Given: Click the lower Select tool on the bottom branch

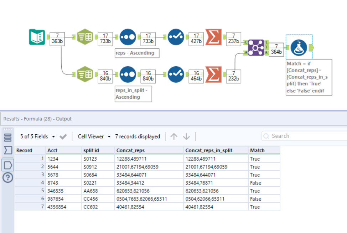Looking at the screenshot, I should point(84,74).
